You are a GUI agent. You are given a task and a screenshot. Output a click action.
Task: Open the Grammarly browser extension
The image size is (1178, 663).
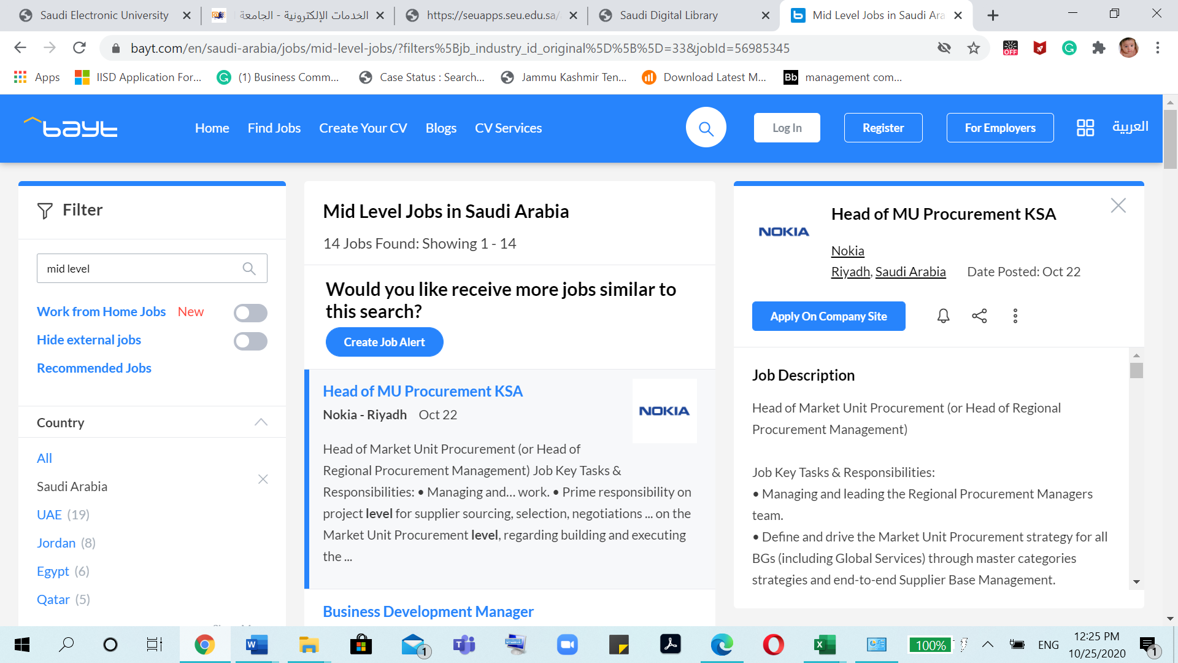pyautogui.click(x=1069, y=48)
